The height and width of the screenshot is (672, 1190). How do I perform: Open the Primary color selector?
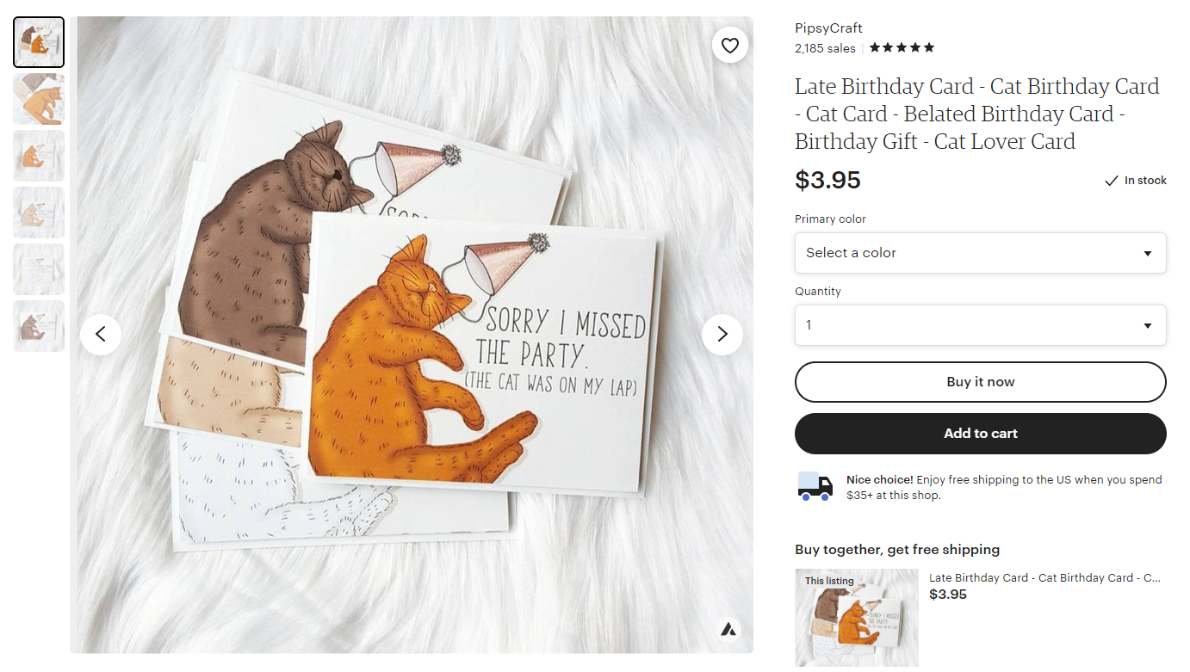[980, 253]
